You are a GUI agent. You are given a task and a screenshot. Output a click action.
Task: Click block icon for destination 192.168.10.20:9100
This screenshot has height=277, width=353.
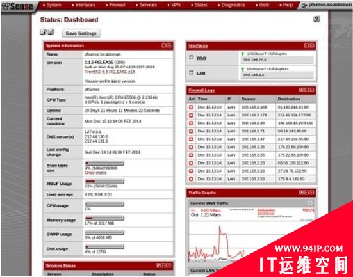191,123
